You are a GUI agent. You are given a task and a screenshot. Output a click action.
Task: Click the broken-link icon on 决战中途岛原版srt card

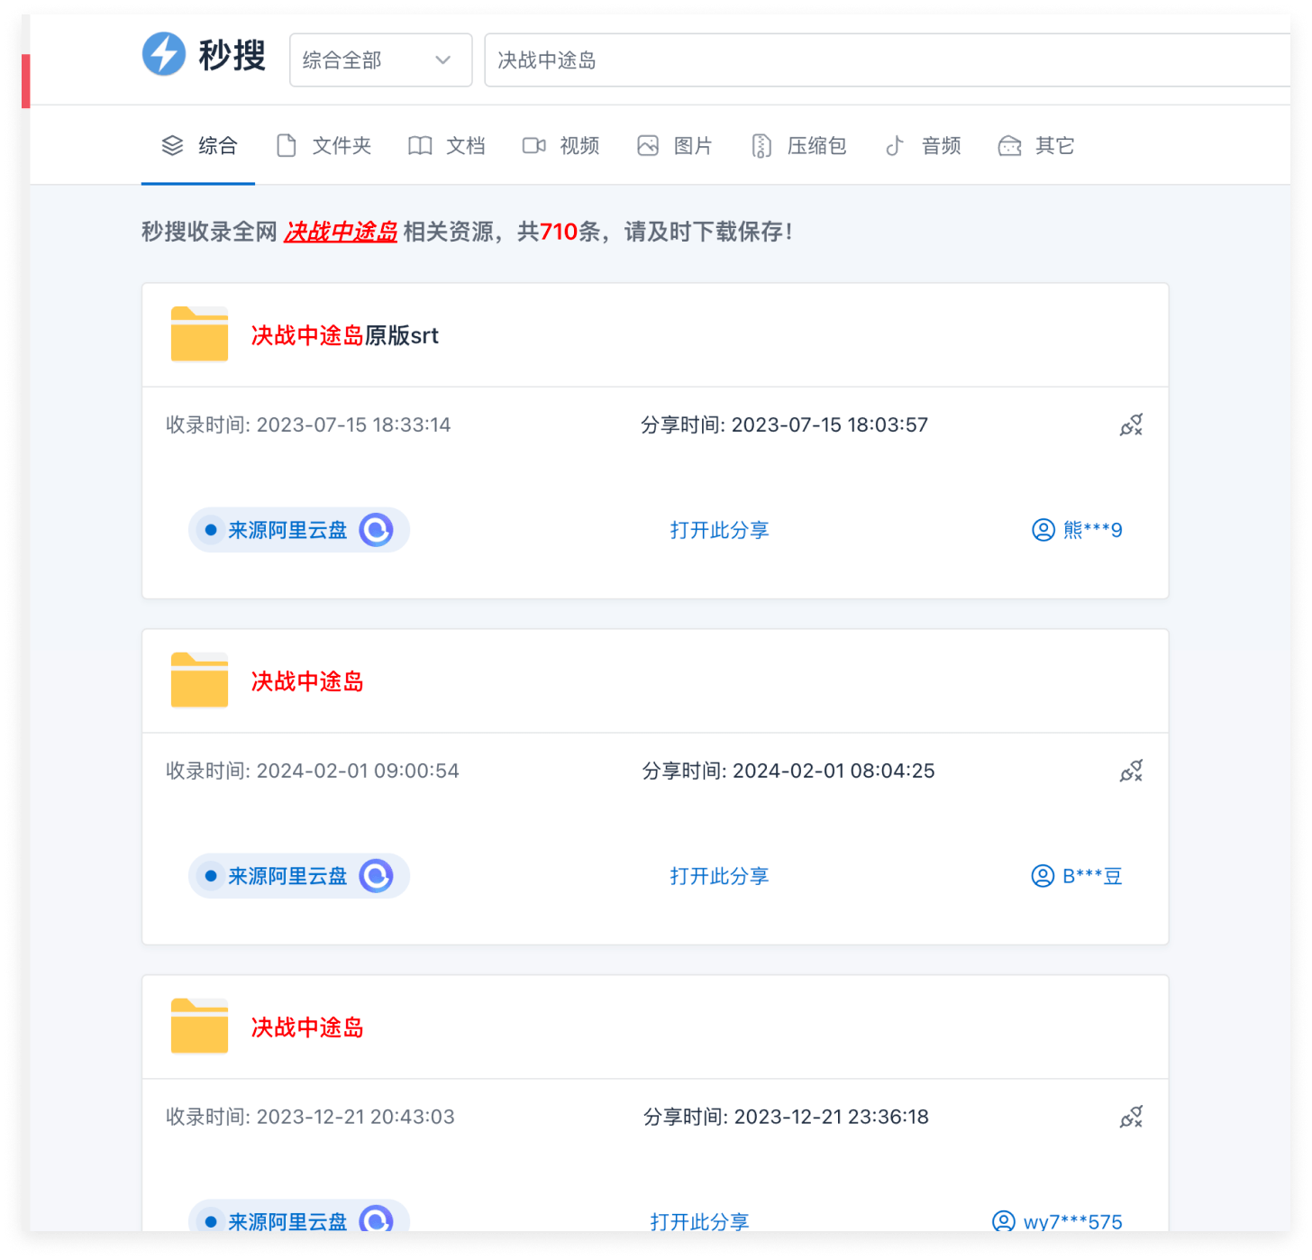pos(1131,425)
